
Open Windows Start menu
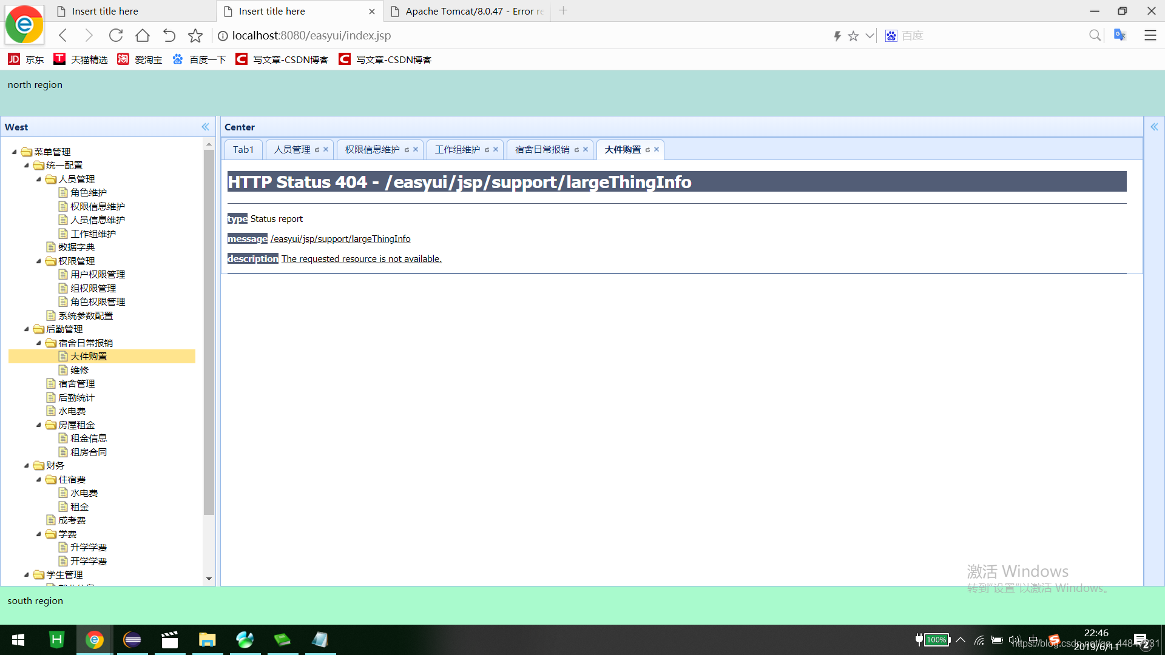coord(18,640)
